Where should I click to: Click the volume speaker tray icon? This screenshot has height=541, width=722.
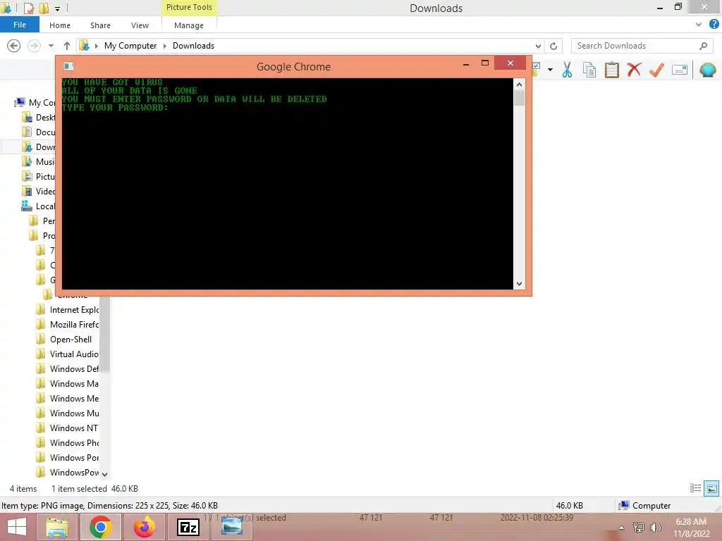[x=655, y=527]
